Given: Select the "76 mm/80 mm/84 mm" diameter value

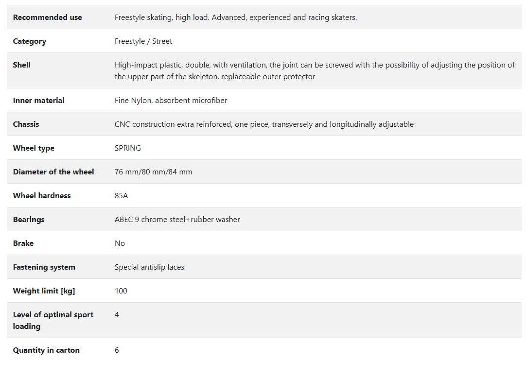Looking at the screenshot, I should [x=153, y=172].
